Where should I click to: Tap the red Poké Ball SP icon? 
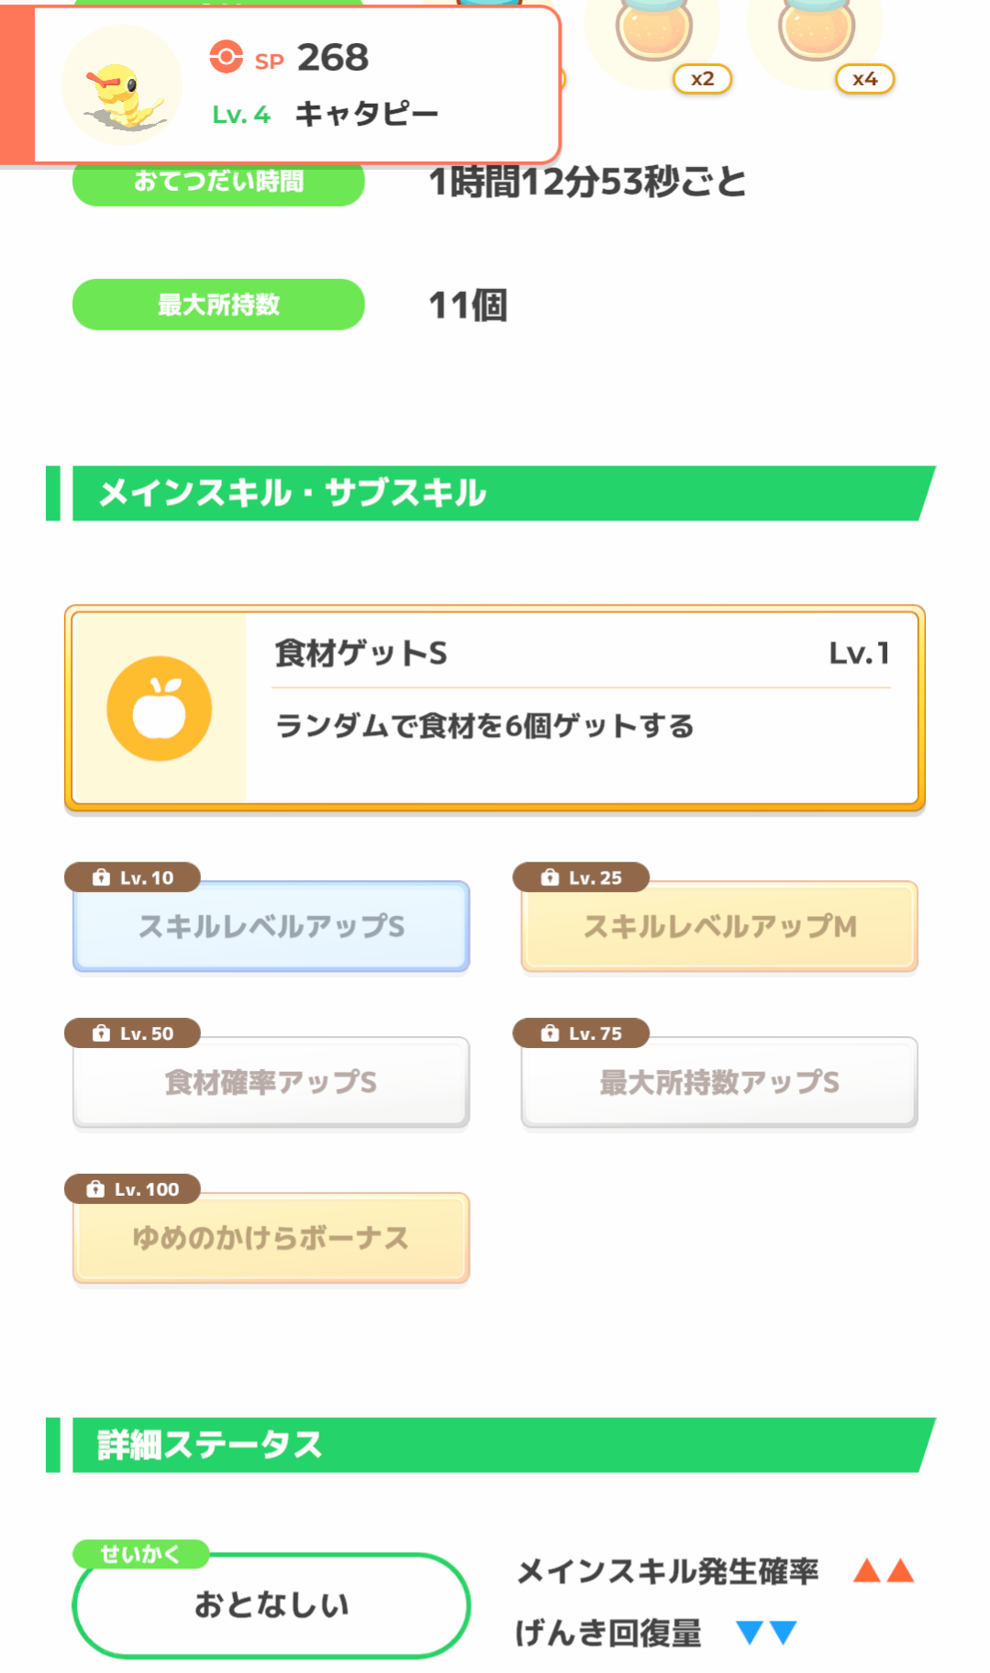tap(226, 57)
